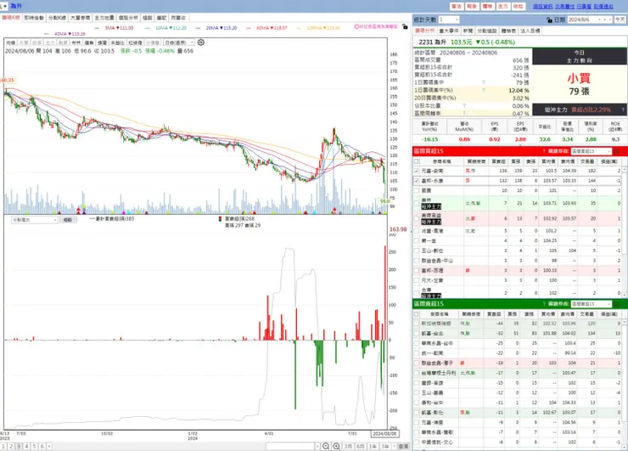The width and height of the screenshot is (628, 451).
Task: Open 新聞 tab in right panel
Action: [x=468, y=31]
